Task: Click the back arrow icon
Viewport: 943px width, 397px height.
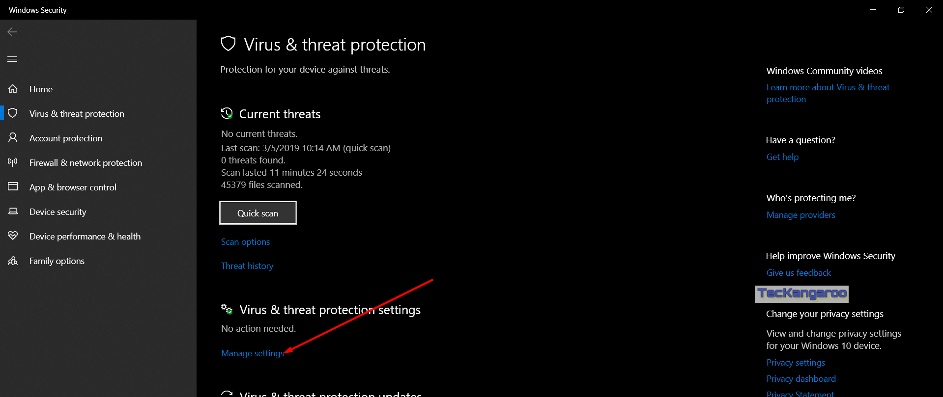Action: (12, 32)
